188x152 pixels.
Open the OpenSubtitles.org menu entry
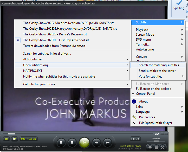tap(73, 65)
